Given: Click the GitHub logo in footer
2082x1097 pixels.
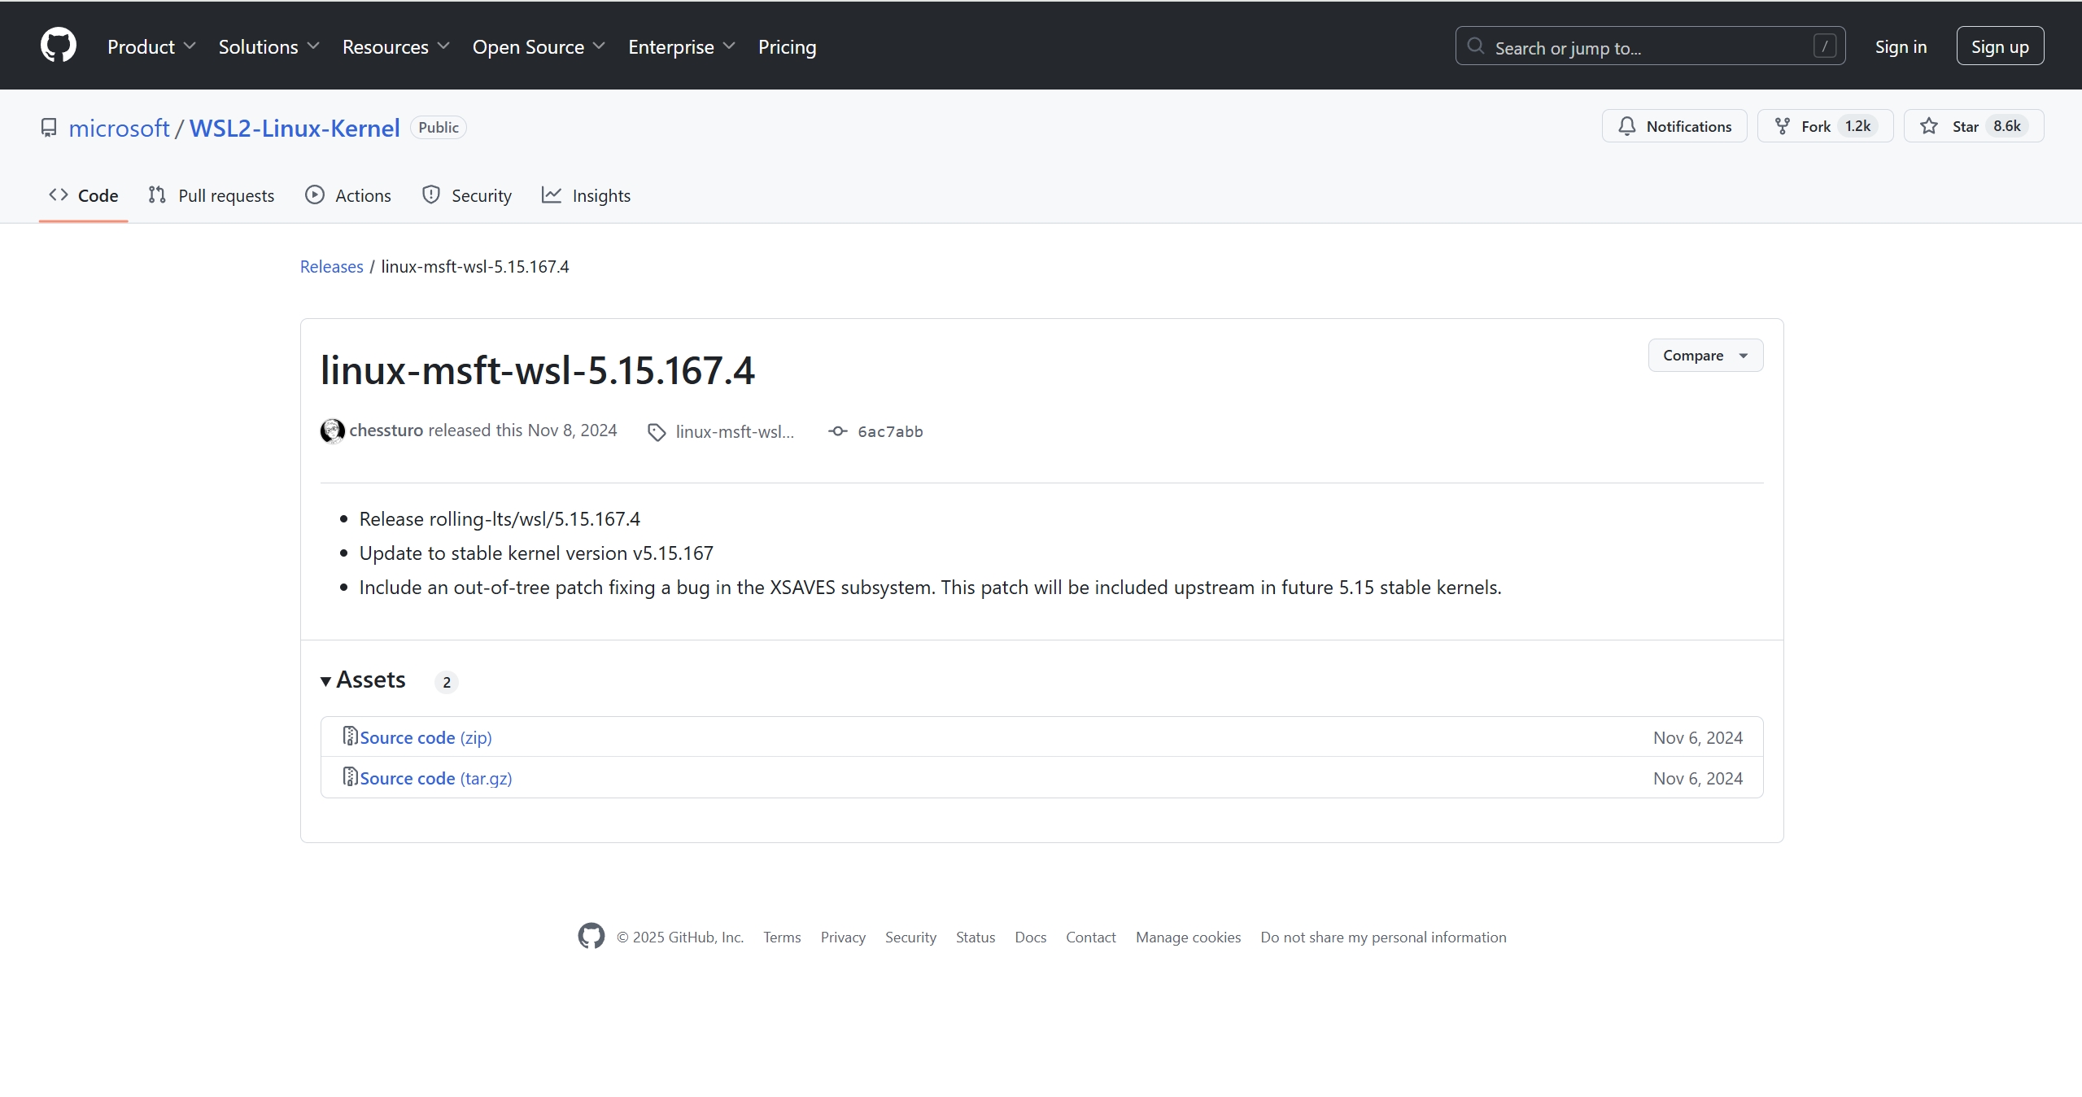Looking at the screenshot, I should [x=591, y=936].
